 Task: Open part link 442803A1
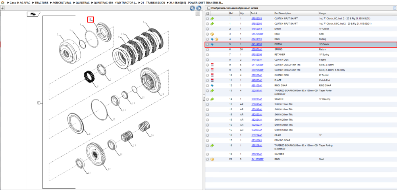[257, 80]
